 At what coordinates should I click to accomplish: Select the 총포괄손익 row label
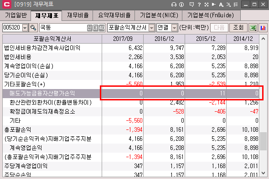point(17,129)
